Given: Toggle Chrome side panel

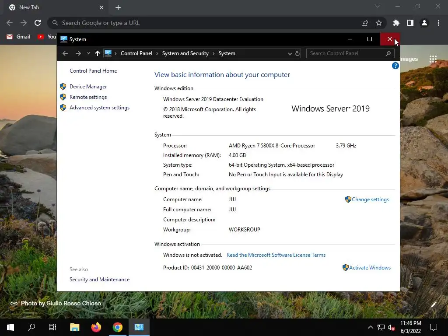Looking at the screenshot, I should tap(410, 23).
